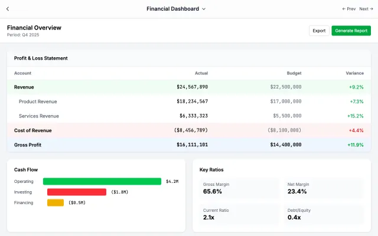Click Gross Profit budget $14,400,000
Screen dimensions: 378x236
pos(286,145)
